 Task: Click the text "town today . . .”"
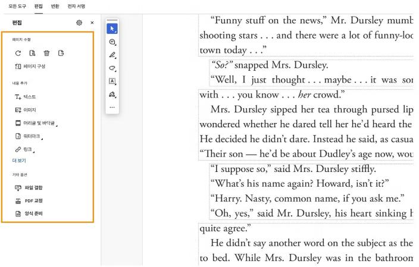[233, 50]
